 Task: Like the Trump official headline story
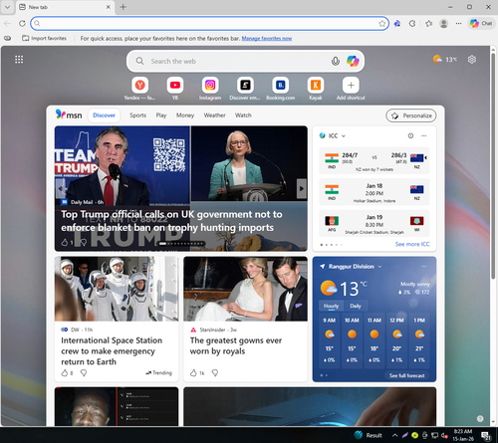65,243
